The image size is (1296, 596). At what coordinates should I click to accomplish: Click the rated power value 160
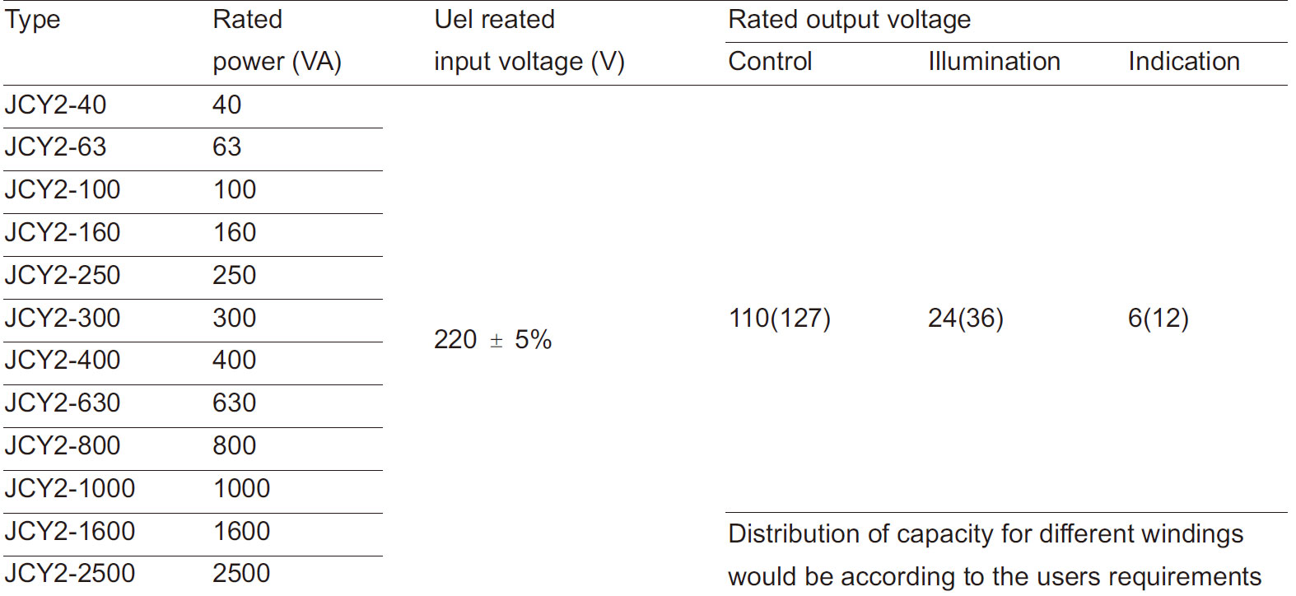[x=235, y=233]
